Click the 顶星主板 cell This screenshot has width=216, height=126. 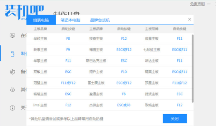tap(152, 83)
